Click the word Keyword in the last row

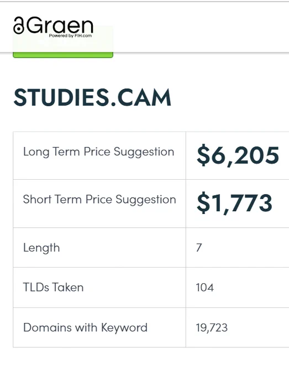click(x=124, y=328)
